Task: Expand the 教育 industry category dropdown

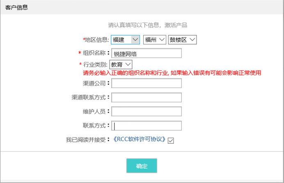Action: tap(121, 65)
